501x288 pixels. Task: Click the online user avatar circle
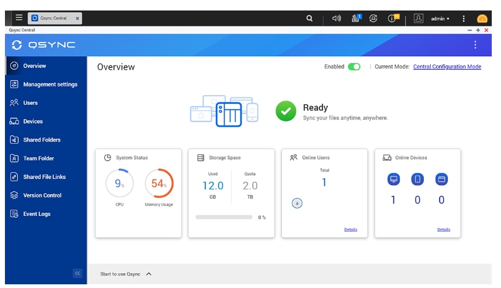(297, 203)
